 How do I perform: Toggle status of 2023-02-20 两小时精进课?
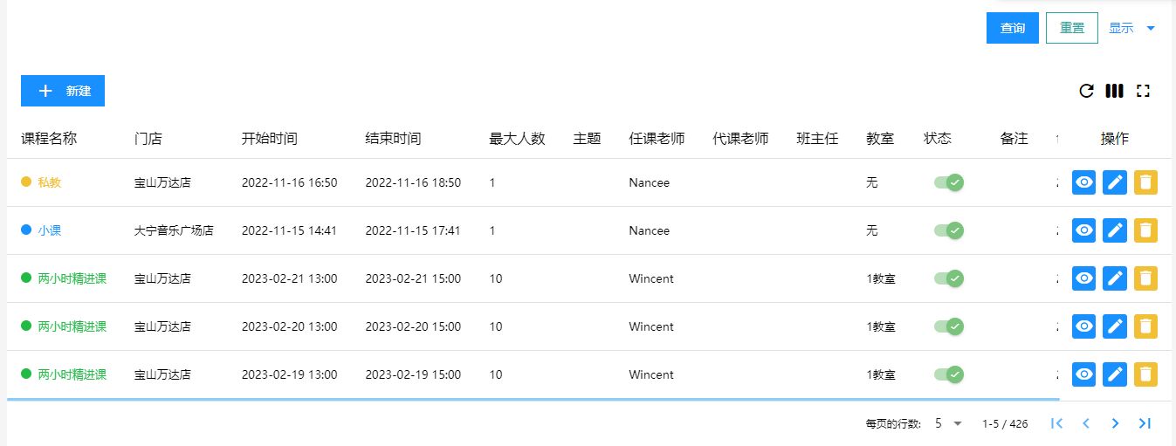948,326
